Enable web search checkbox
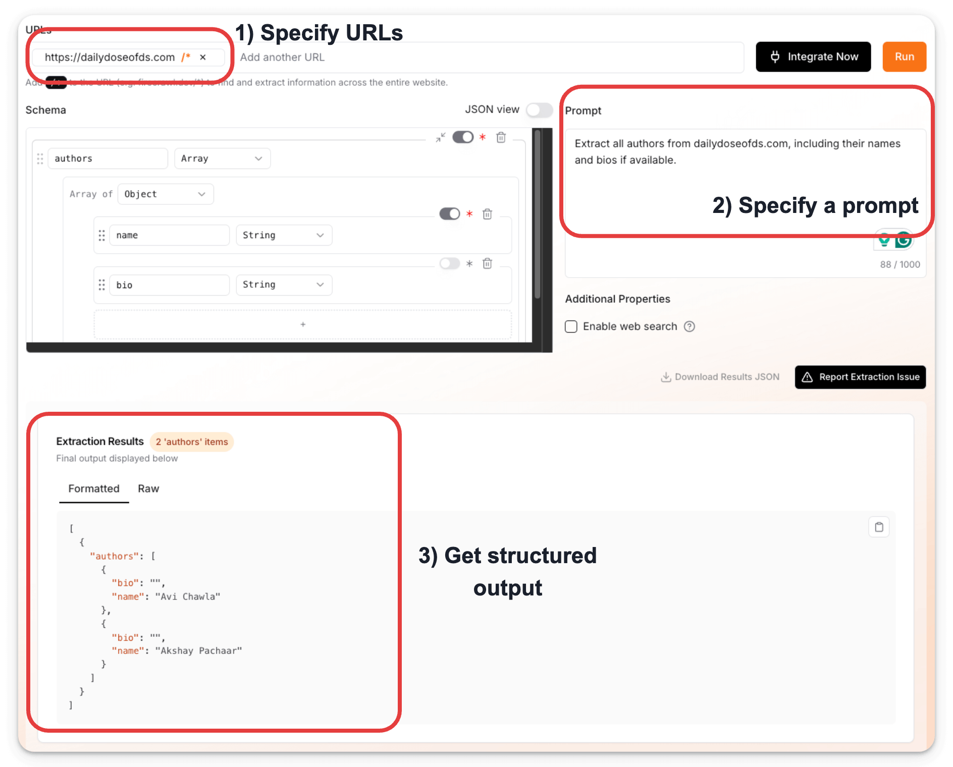 571,326
